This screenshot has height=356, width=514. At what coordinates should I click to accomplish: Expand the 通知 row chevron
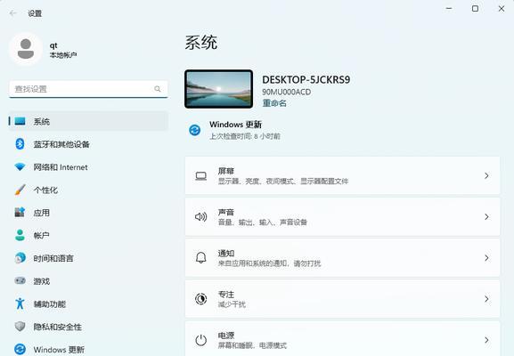pos(486,258)
